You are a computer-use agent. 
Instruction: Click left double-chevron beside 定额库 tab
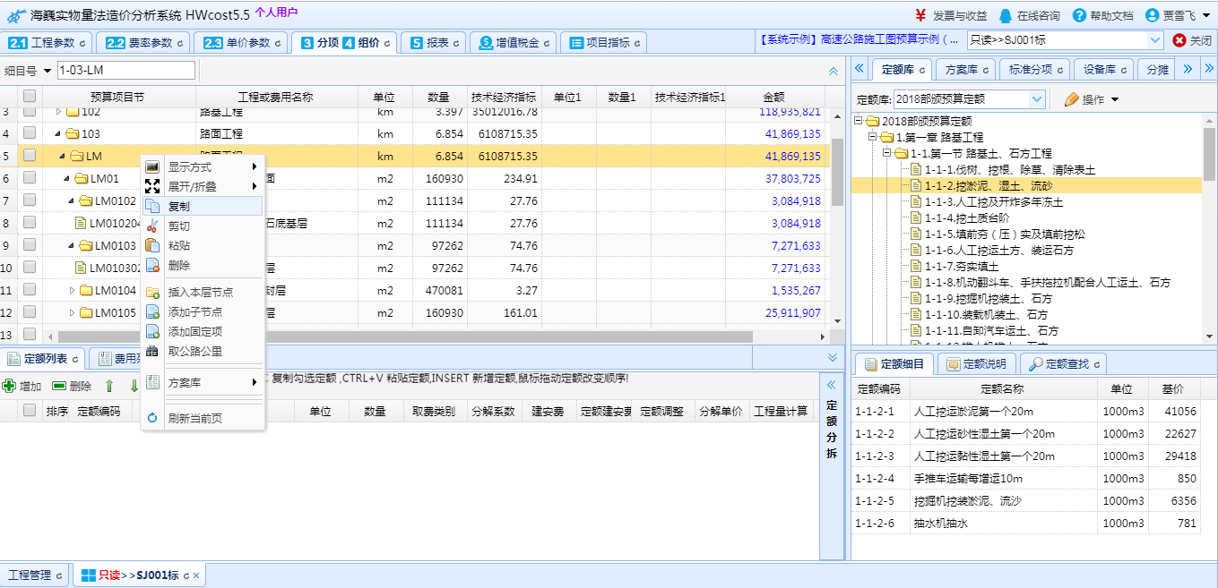coord(859,69)
